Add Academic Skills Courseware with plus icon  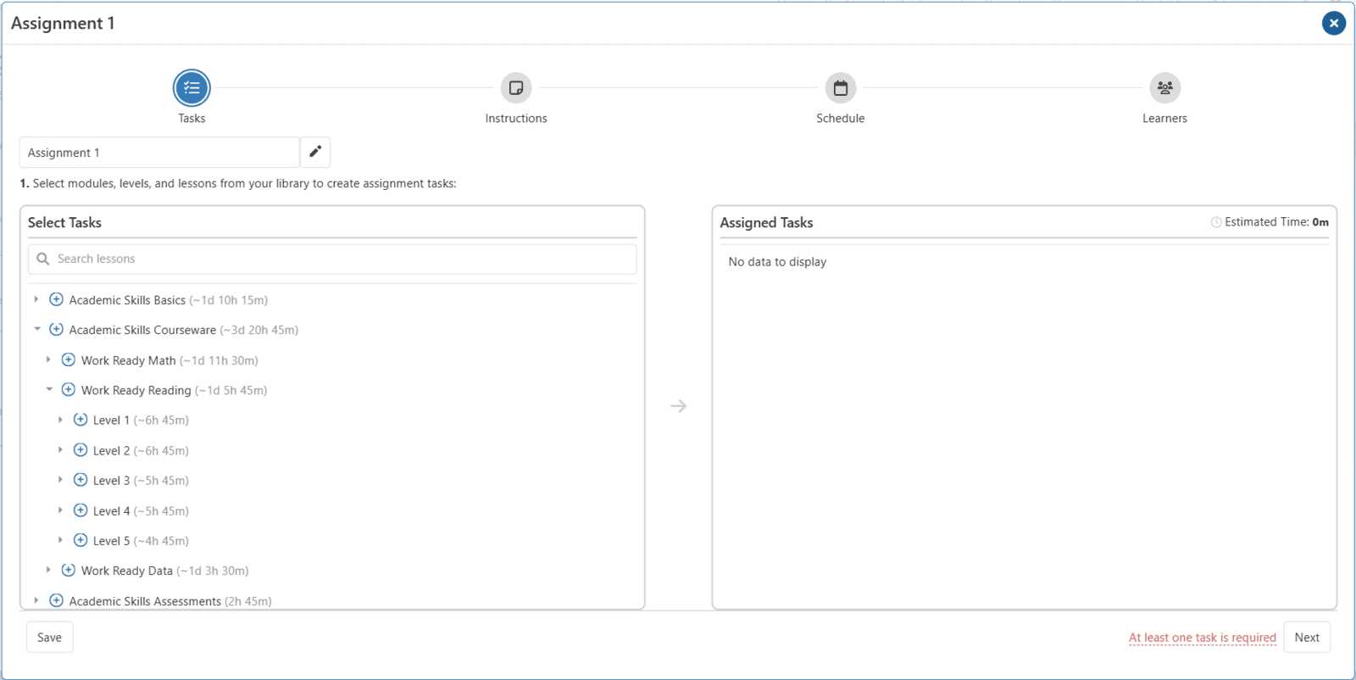coord(56,329)
